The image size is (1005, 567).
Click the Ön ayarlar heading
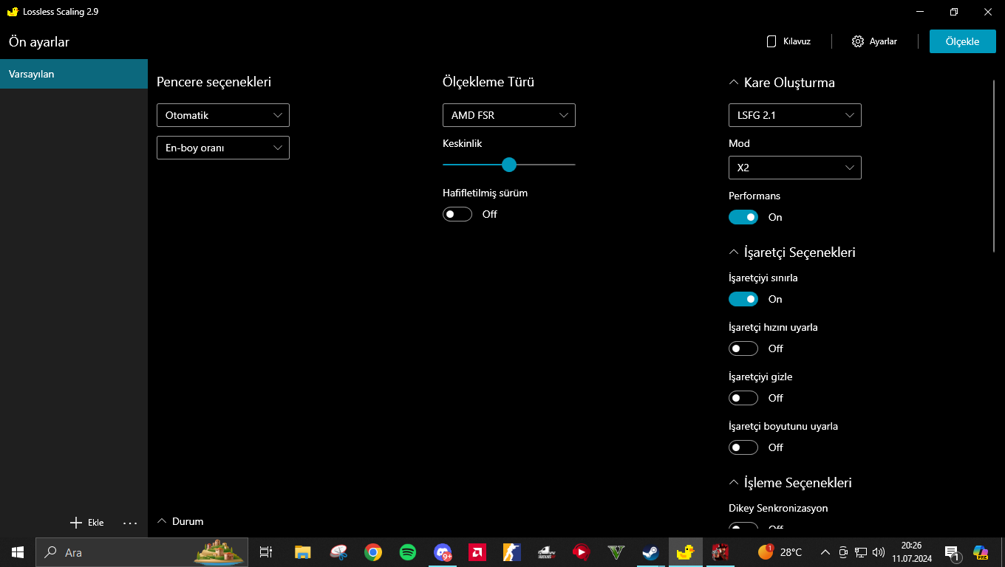(39, 42)
